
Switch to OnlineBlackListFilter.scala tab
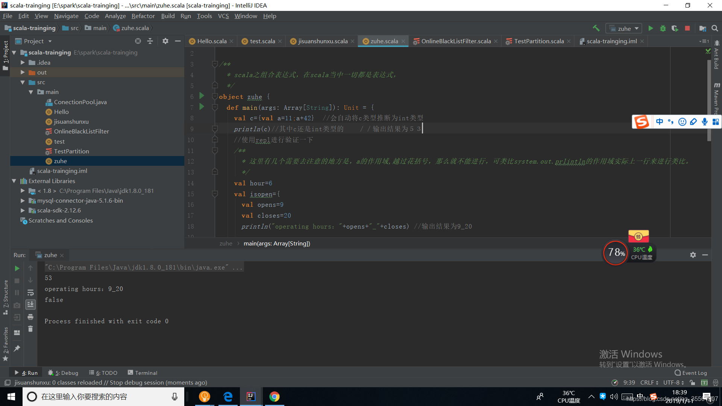[456, 41]
